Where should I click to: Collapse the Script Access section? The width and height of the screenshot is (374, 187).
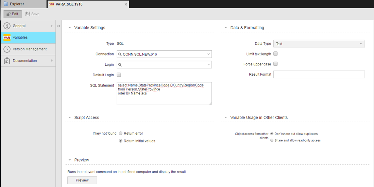[x=70, y=118]
